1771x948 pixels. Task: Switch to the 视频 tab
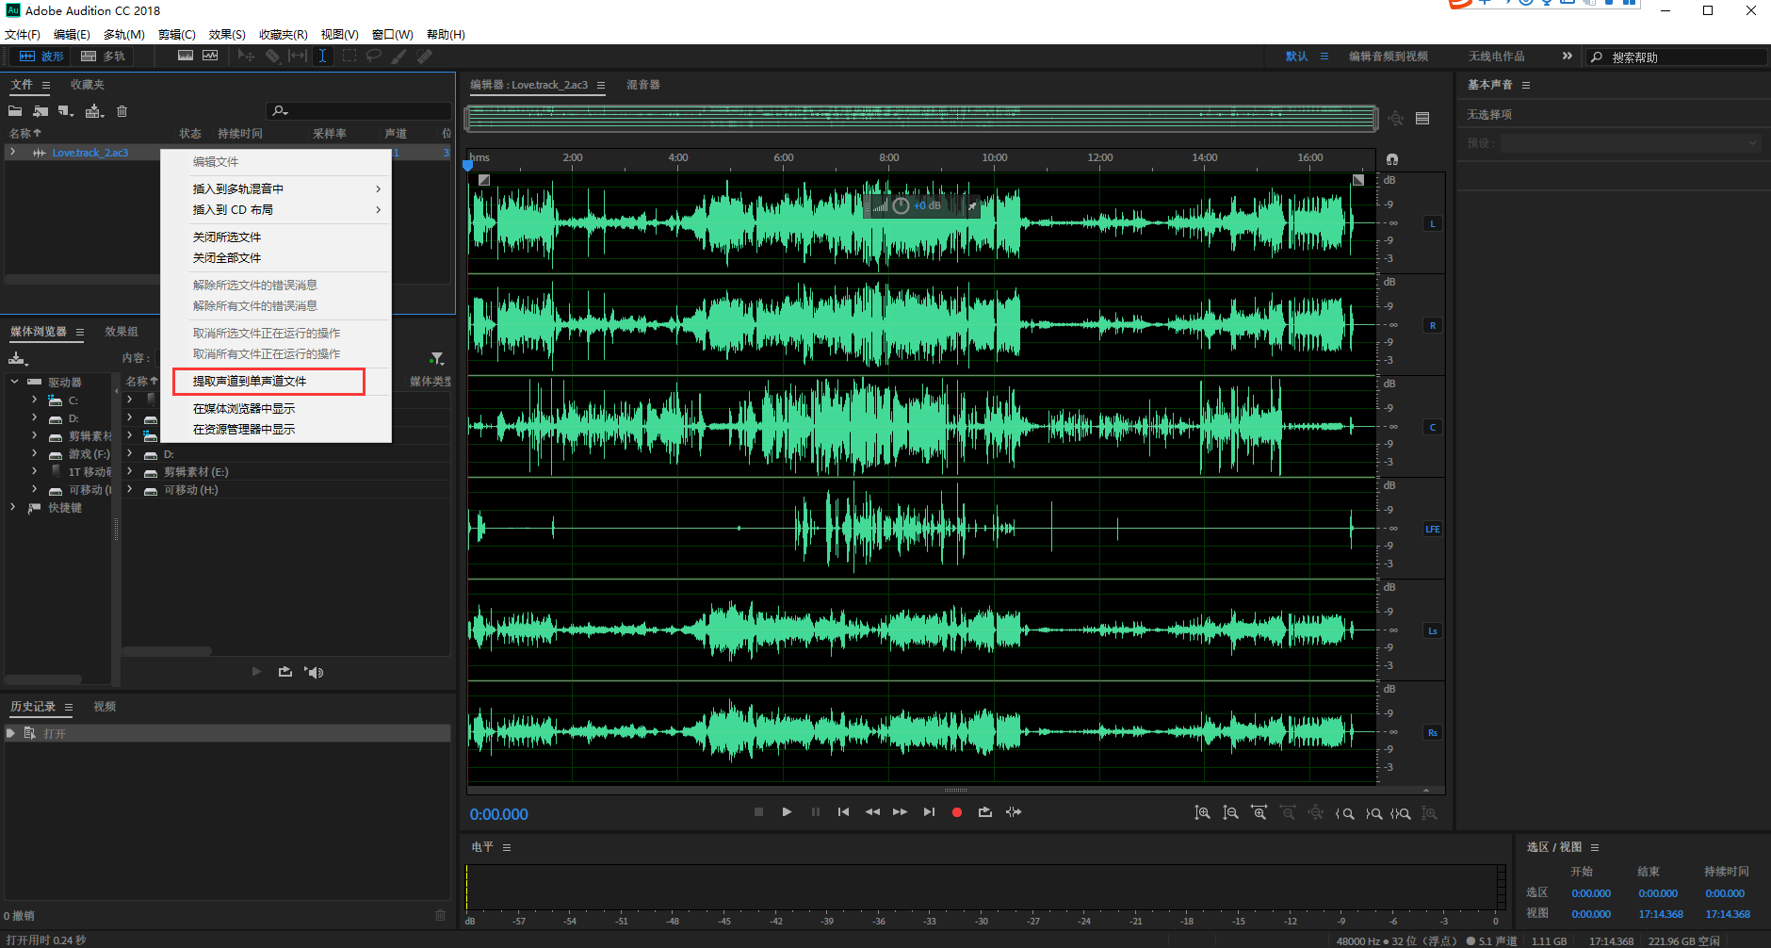tap(105, 707)
